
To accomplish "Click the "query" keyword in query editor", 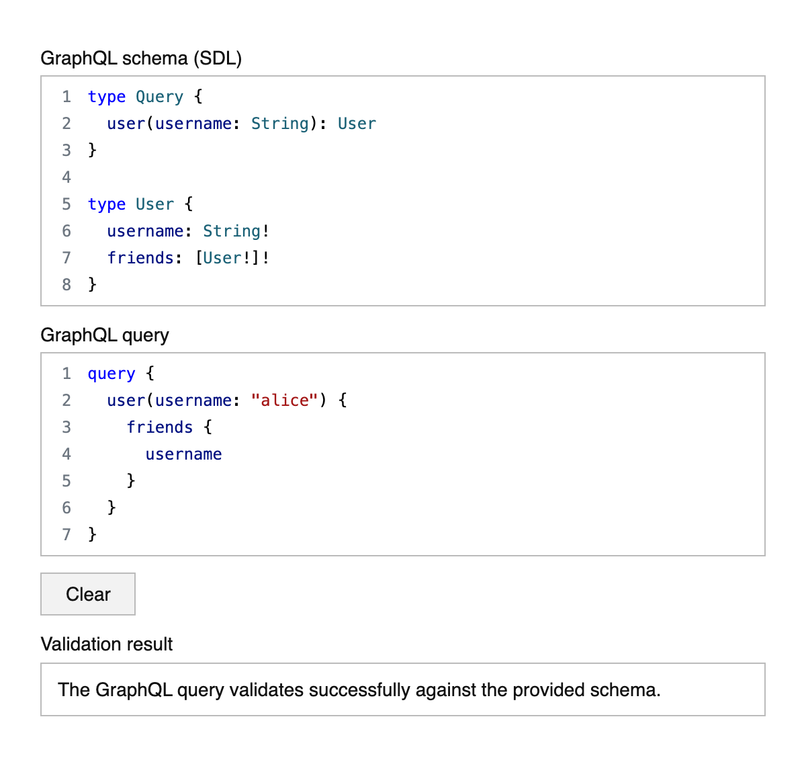I will pos(111,374).
